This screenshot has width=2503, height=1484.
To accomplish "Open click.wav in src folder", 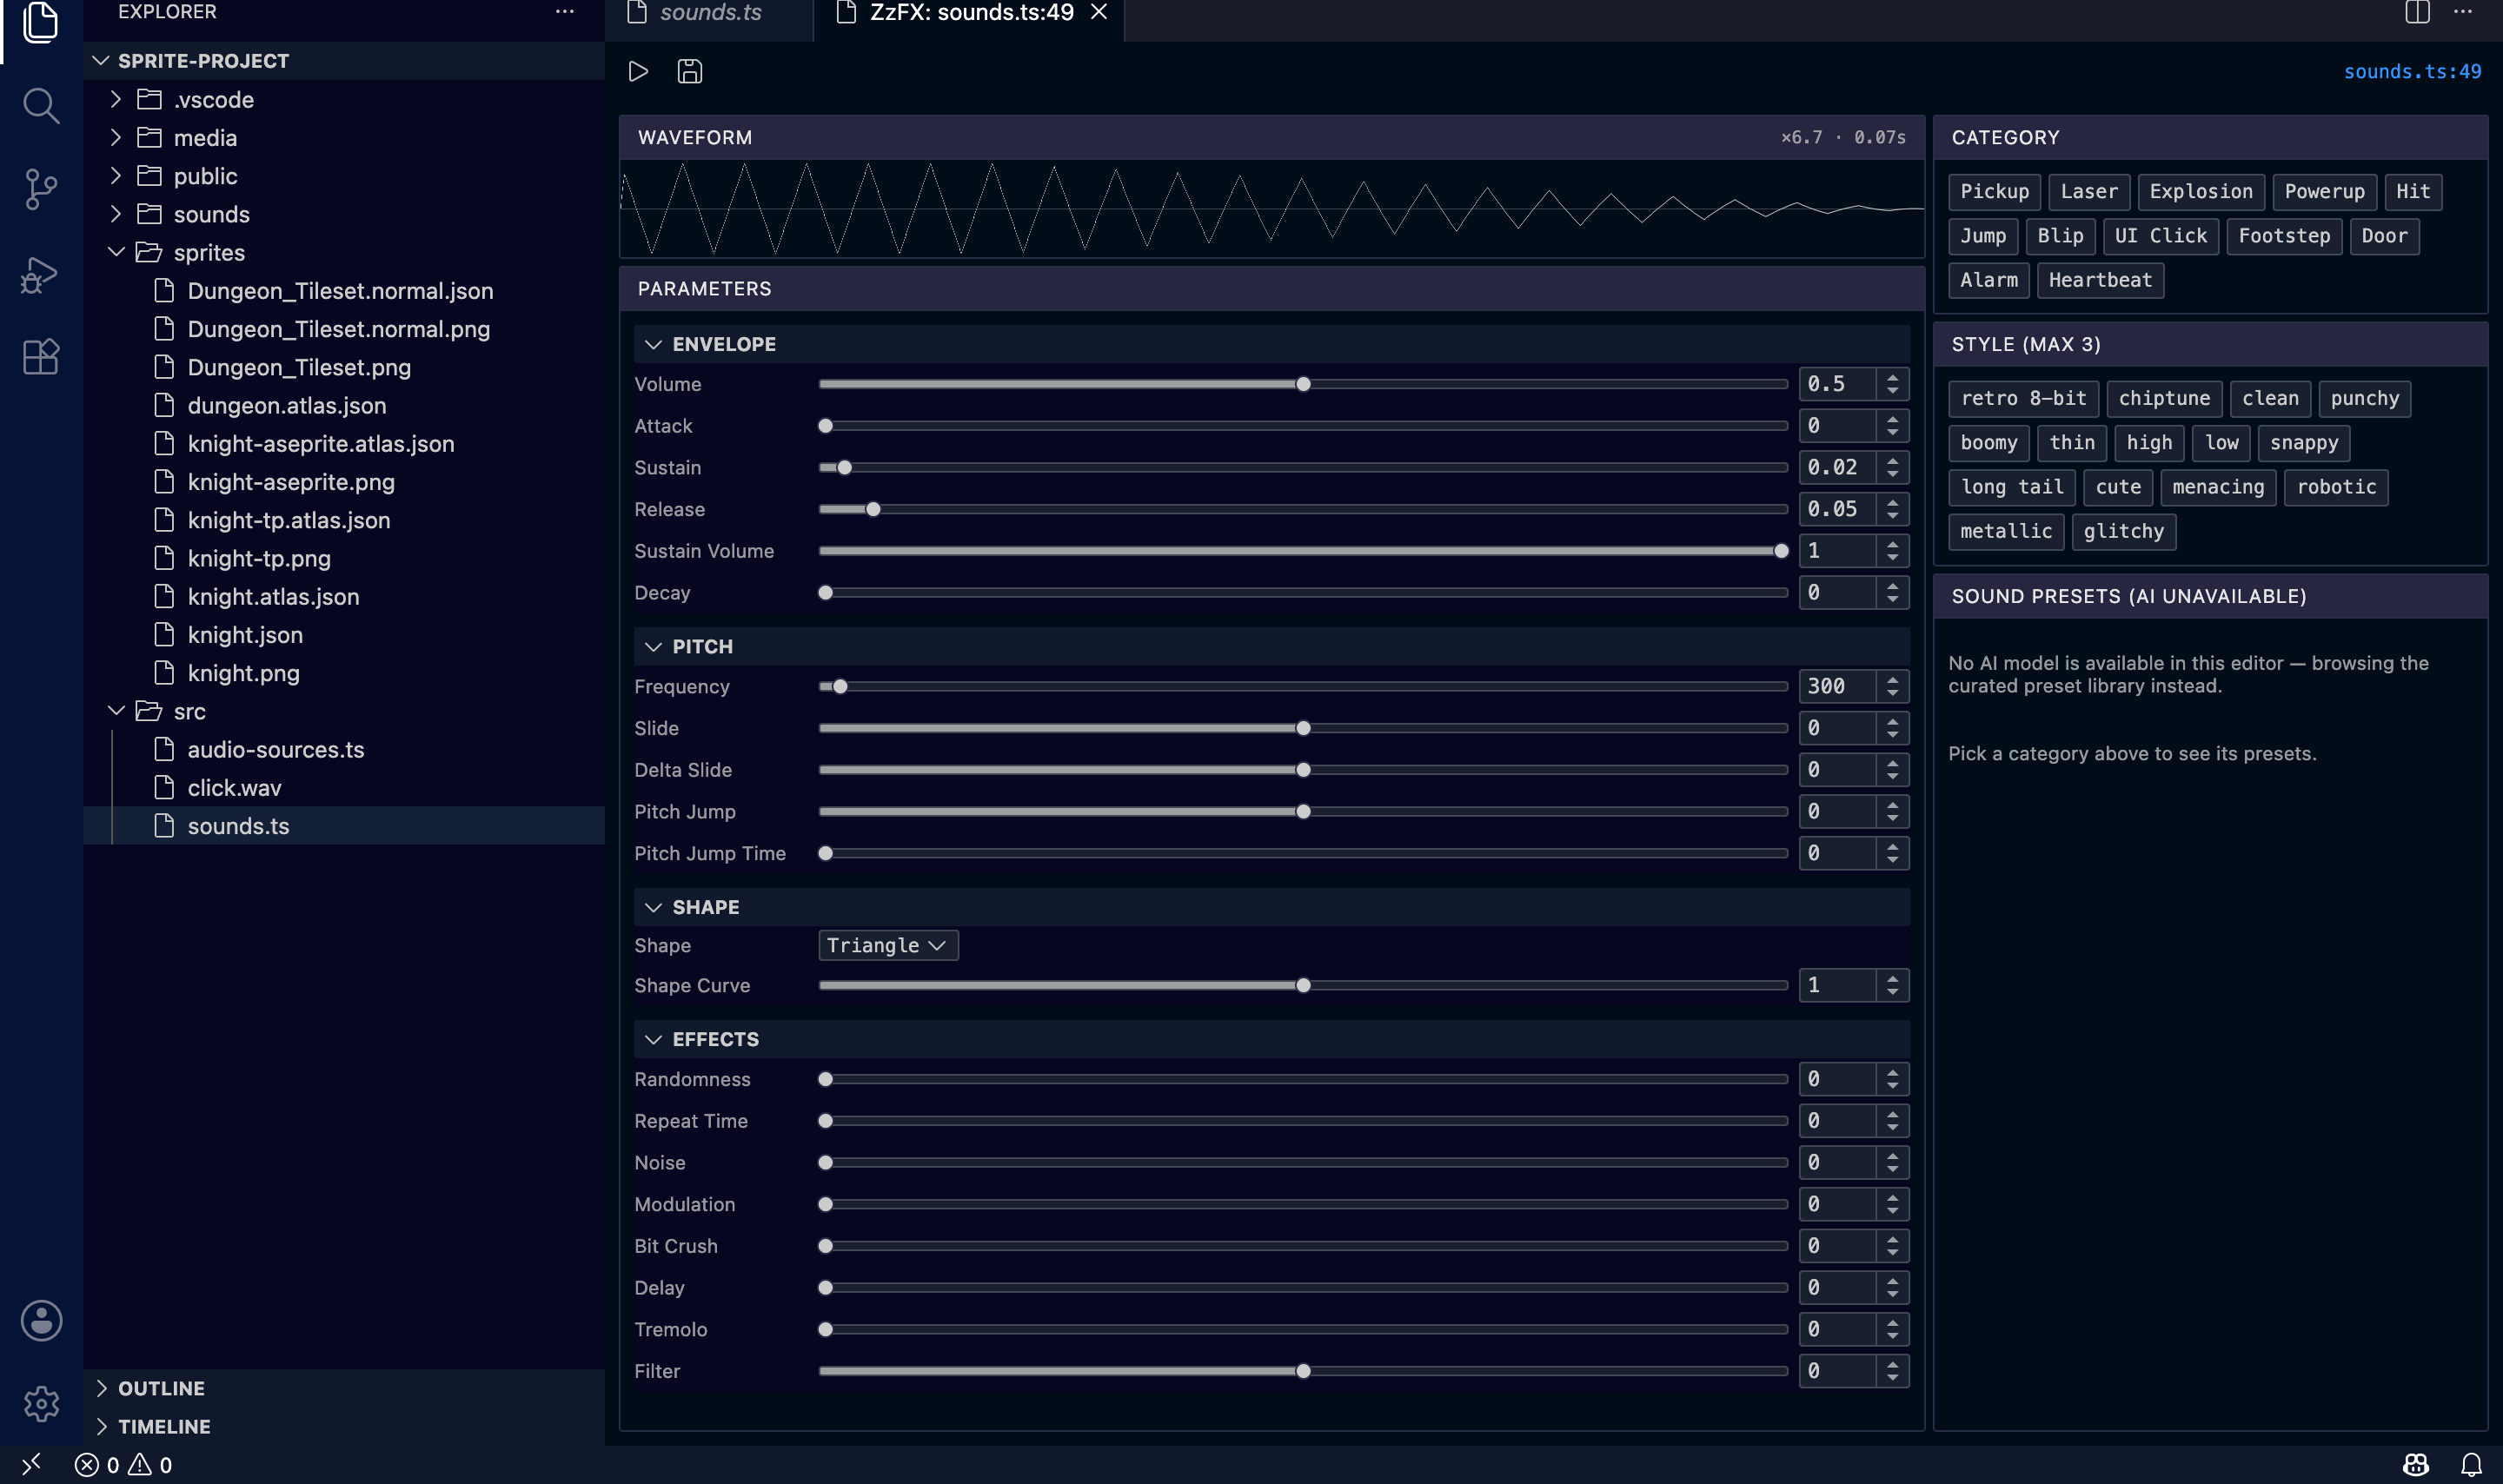I will coord(234,788).
